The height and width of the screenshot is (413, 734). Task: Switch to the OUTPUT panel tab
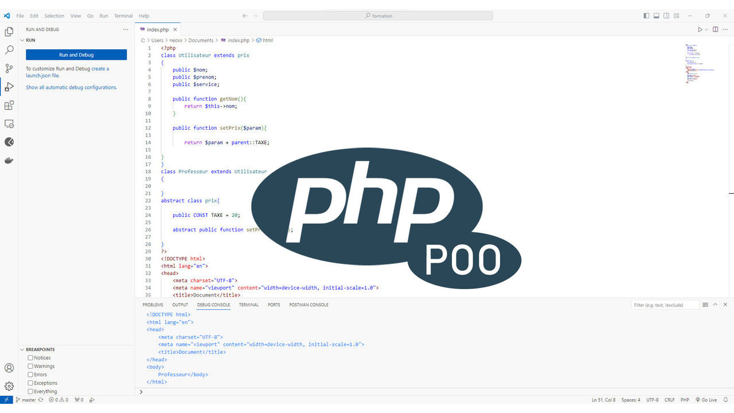click(180, 305)
